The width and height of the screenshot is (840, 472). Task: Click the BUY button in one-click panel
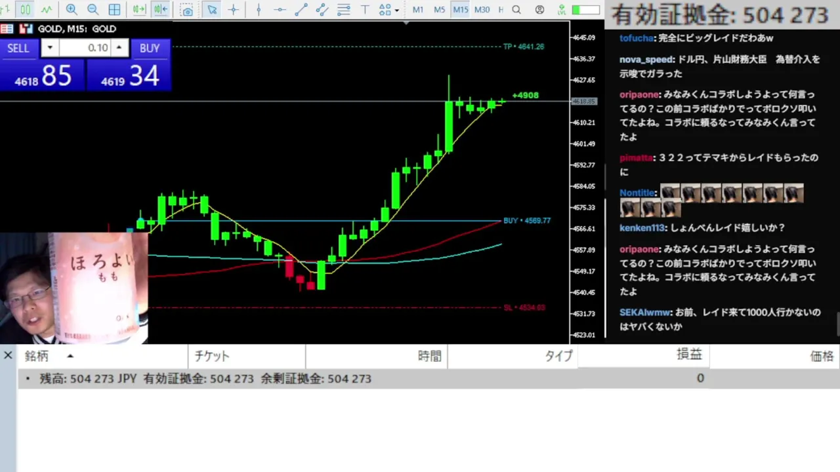click(150, 48)
